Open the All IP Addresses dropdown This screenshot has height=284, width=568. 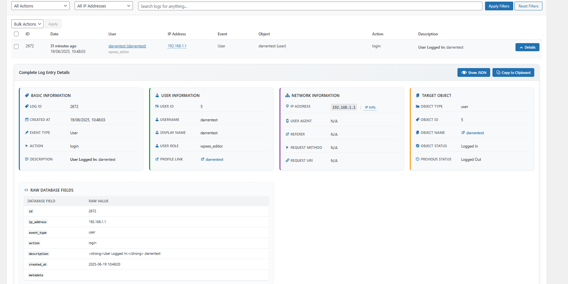click(x=103, y=6)
